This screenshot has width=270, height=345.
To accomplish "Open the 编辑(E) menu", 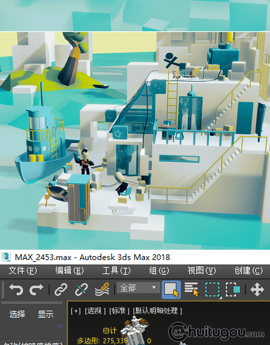I will pyautogui.click(x=69, y=271).
